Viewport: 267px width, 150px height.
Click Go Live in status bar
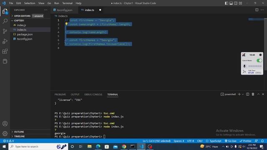click(x=231, y=141)
